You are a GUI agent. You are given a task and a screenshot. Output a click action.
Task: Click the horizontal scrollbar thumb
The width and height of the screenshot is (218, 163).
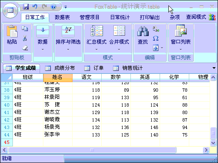click(92, 150)
